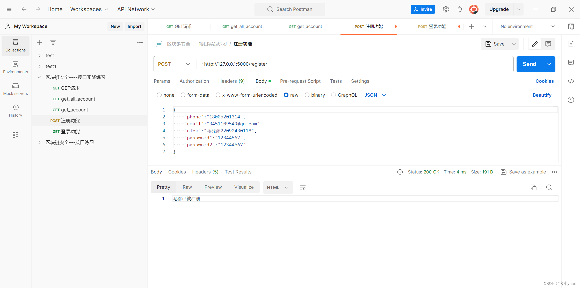Image resolution: width=580 pixels, height=288 pixels.
Task: Open the environment quick look icon
Action: 571,26
